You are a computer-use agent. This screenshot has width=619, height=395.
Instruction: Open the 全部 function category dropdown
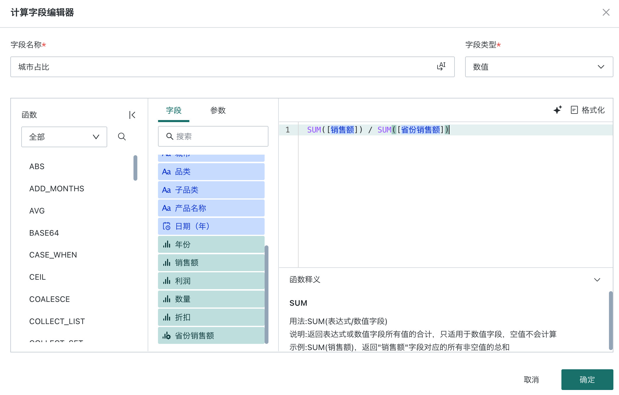[x=64, y=137]
